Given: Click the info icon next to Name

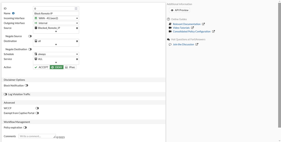Looking at the screenshot, I should click(13, 13).
